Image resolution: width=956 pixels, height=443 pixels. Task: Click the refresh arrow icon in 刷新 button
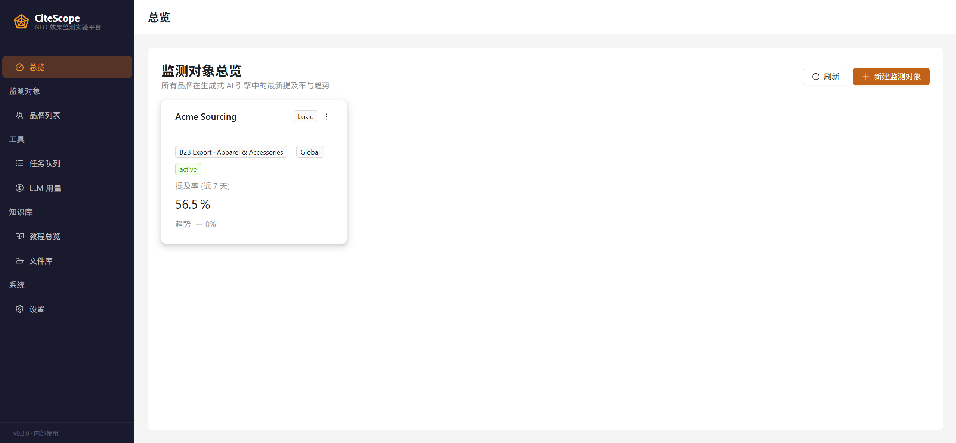pyautogui.click(x=816, y=77)
